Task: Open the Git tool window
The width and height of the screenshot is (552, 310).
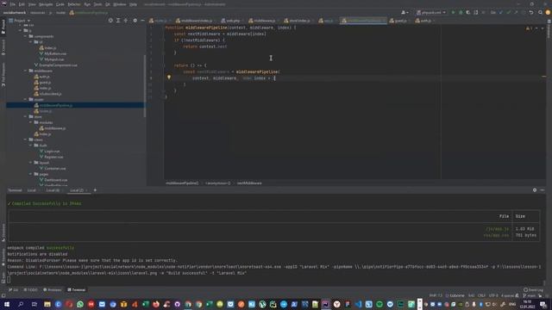Action: 14,290
